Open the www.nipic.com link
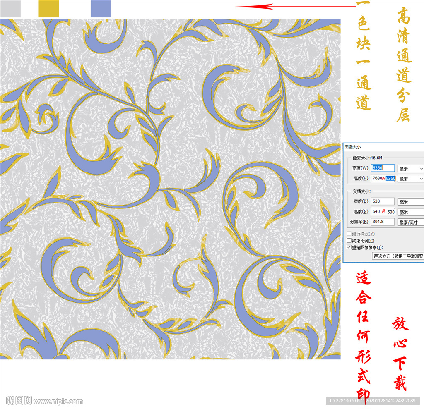 [x=58, y=401]
